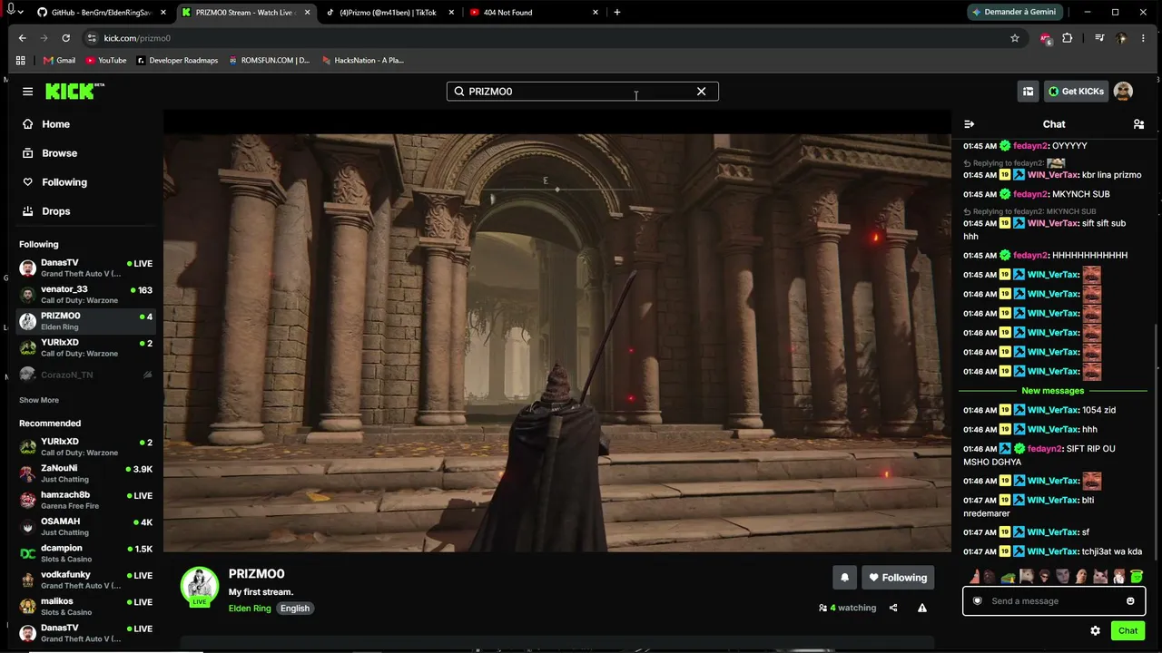Reload the Kick page

point(66,38)
